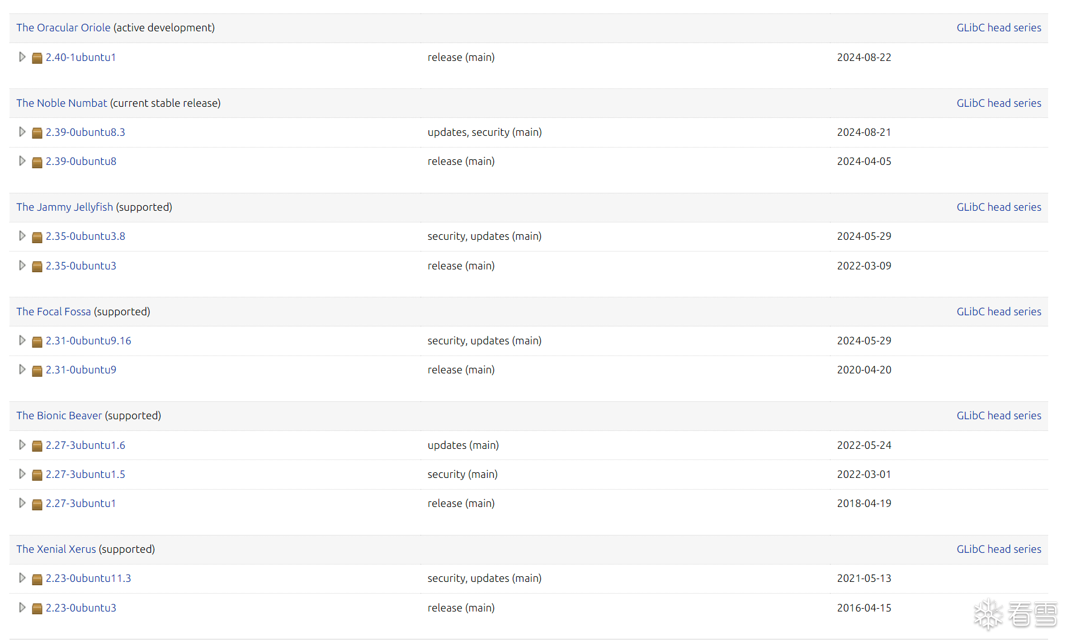Click package icon beside 2.35-0ubuntu3.8
This screenshot has width=1066, height=640.
pos(37,237)
